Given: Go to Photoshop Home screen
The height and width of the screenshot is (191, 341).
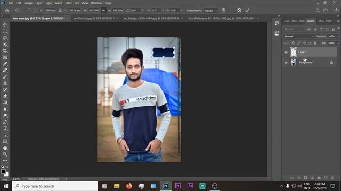Looking at the screenshot, I should coord(7,11).
